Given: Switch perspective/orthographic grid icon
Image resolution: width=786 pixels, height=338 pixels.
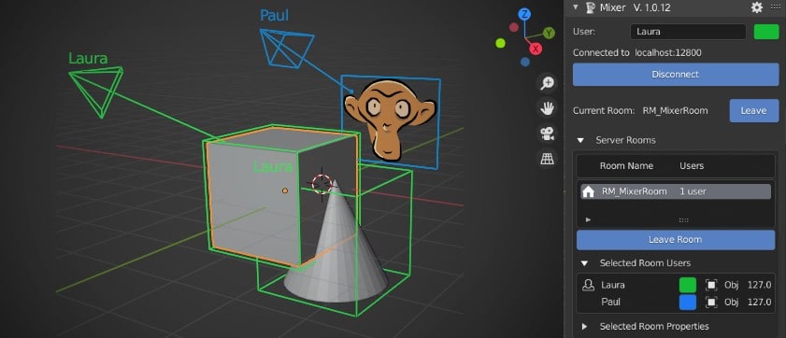Looking at the screenshot, I should (x=547, y=159).
